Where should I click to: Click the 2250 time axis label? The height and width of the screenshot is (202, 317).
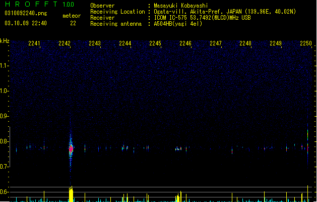tap(306, 43)
